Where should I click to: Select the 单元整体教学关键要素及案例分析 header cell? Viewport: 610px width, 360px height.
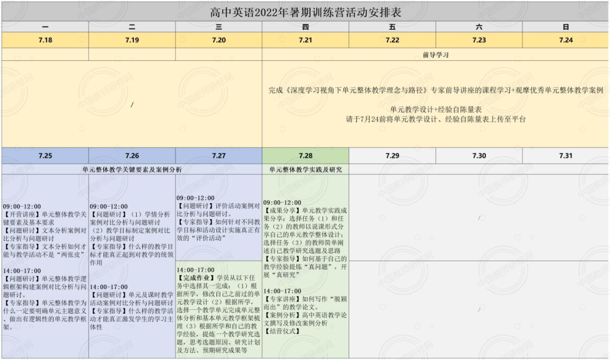pyautogui.click(x=132, y=169)
